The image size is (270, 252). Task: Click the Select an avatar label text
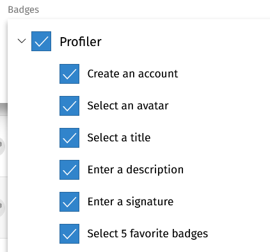(128, 106)
